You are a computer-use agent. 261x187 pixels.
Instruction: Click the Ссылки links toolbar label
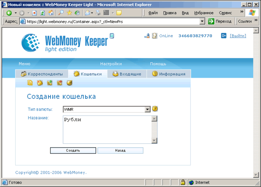pos(245,21)
